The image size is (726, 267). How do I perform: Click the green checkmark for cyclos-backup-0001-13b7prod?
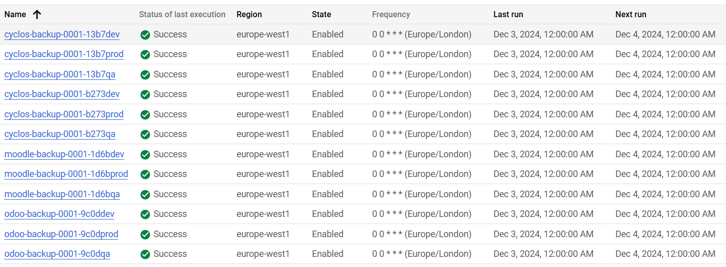click(145, 55)
